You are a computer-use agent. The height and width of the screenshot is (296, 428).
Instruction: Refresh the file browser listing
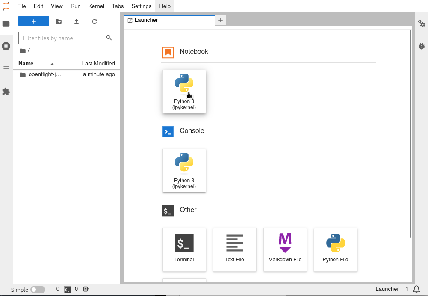coord(94,21)
